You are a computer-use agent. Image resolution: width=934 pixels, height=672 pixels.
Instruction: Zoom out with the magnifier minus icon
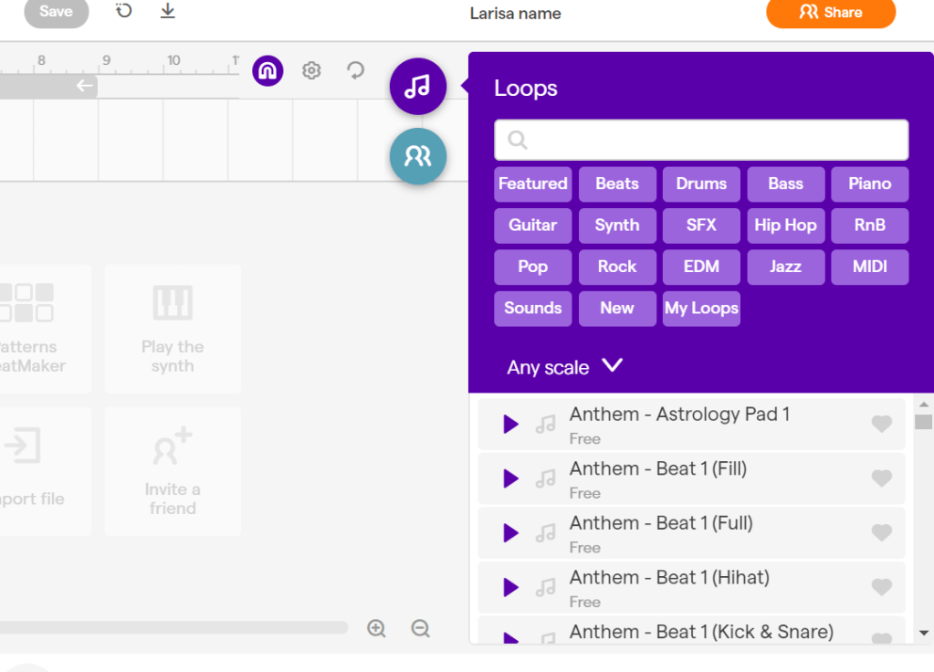tap(420, 628)
